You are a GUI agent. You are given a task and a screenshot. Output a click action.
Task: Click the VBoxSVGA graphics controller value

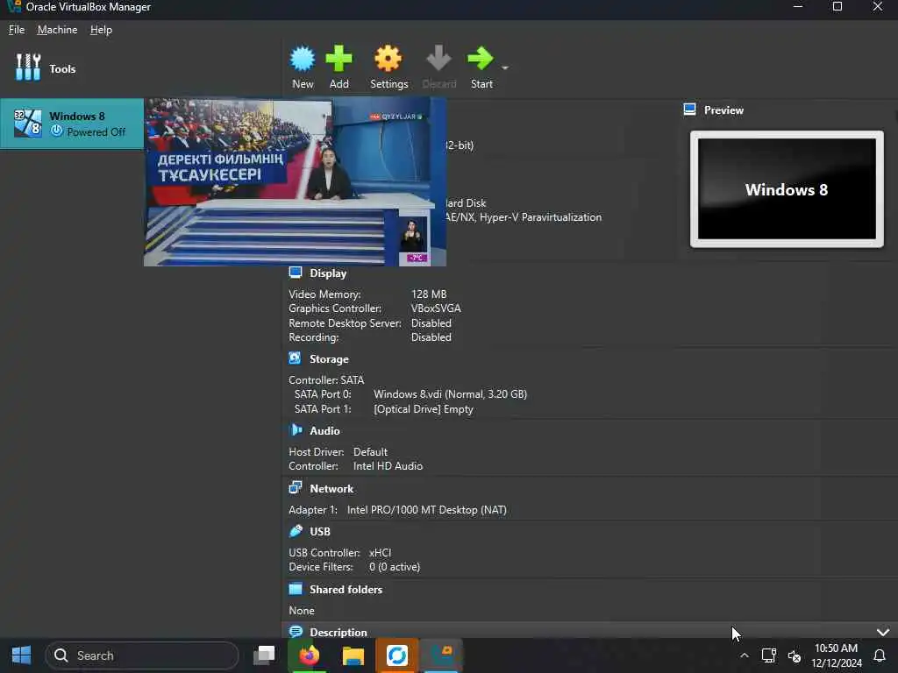436,308
